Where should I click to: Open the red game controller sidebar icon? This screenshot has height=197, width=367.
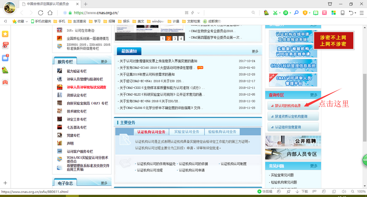pyautogui.click(x=5, y=82)
